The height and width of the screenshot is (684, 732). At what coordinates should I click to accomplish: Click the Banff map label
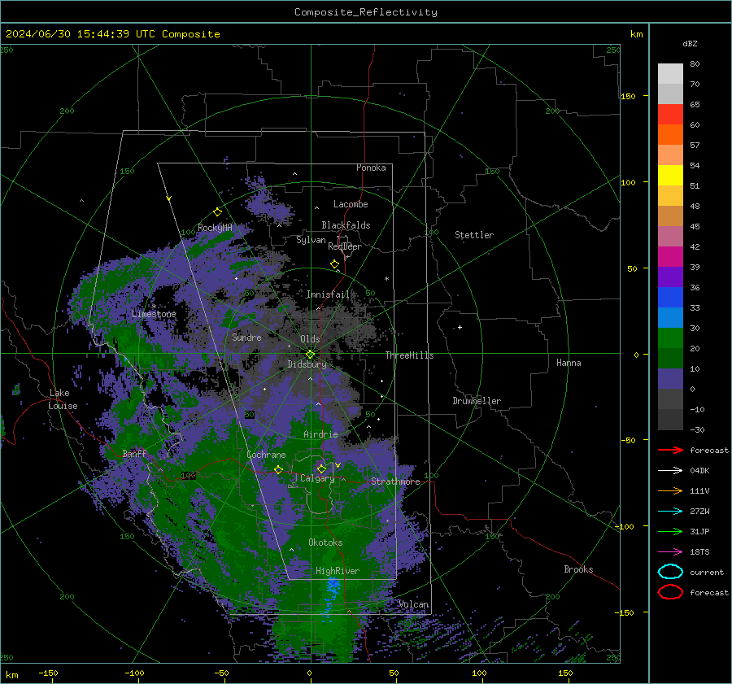pyautogui.click(x=134, y=453)
